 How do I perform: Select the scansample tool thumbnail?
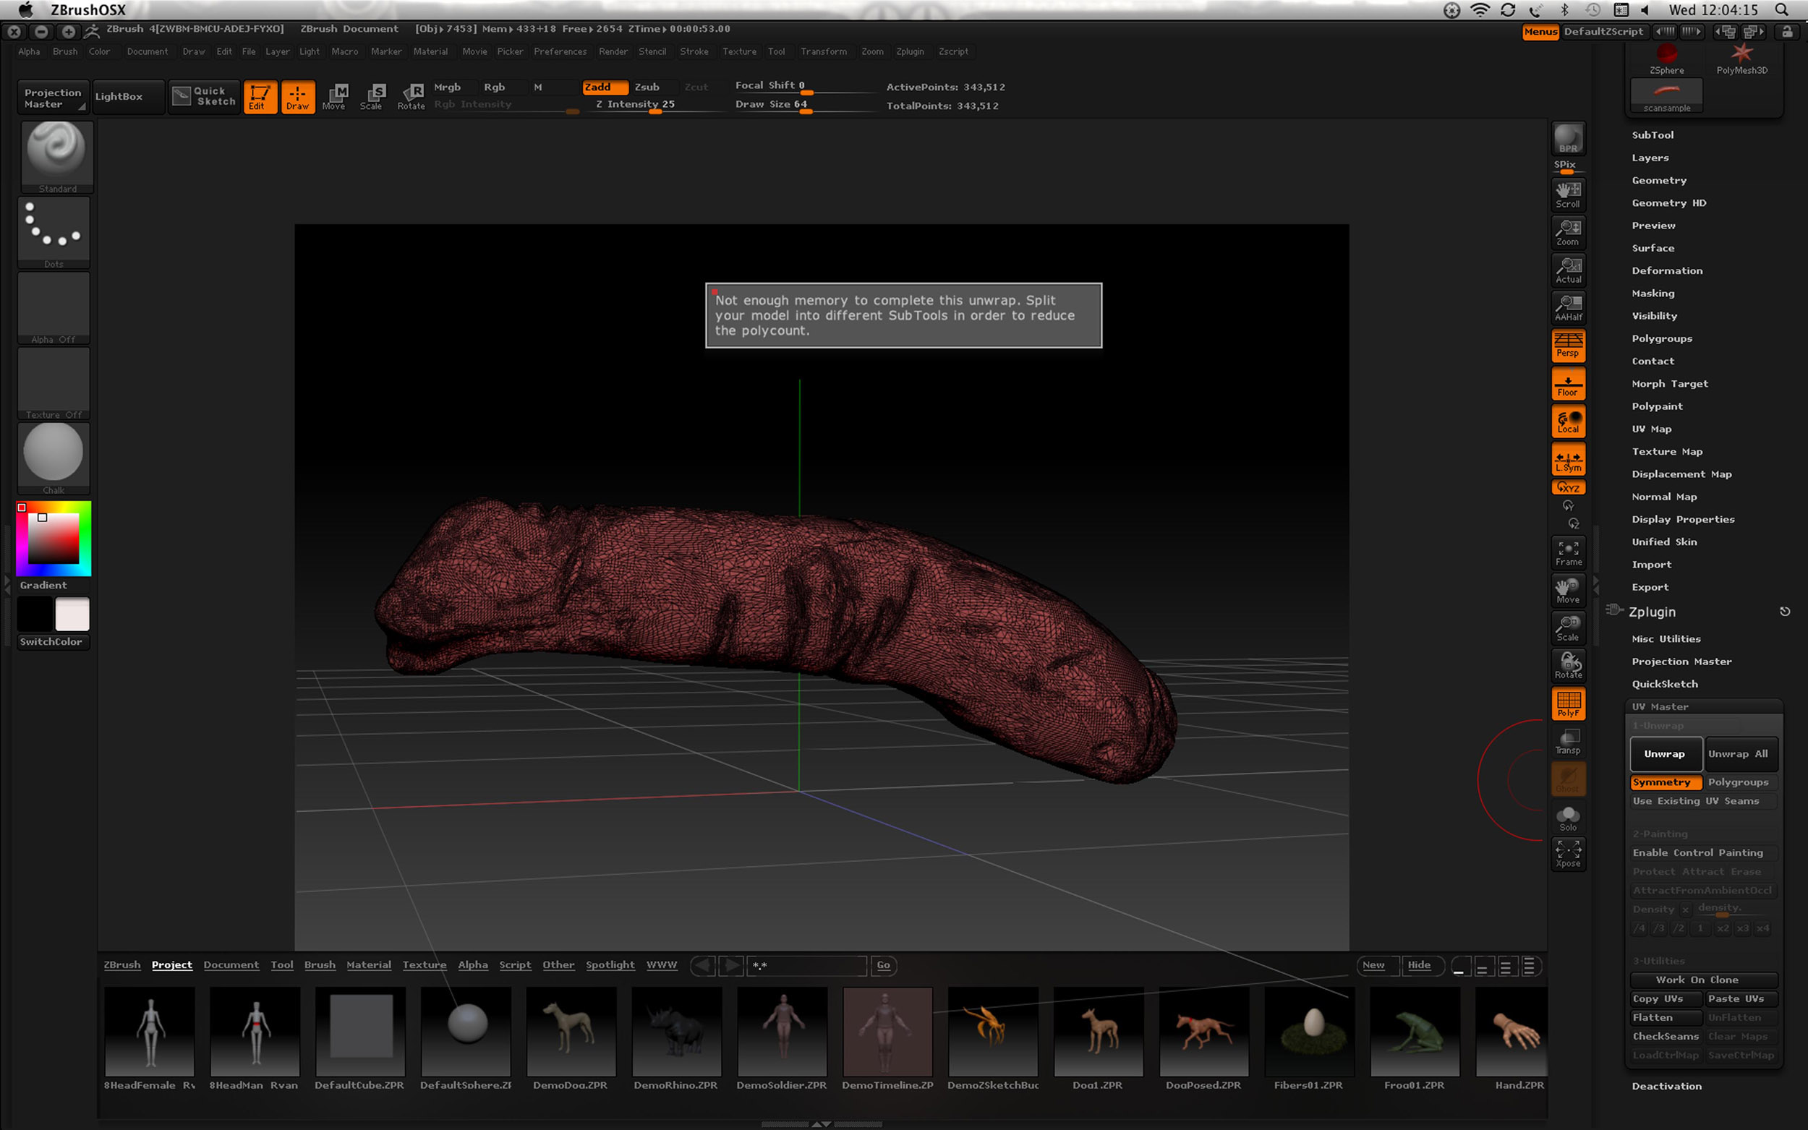pyautogui.click(x=1667, y=95)
